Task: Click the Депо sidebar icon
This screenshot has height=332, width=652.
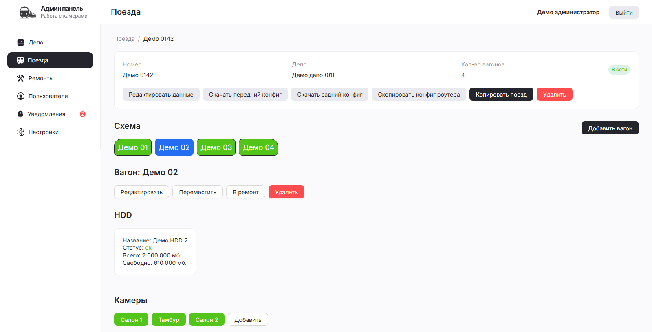Action: click(x=21, y=42)
